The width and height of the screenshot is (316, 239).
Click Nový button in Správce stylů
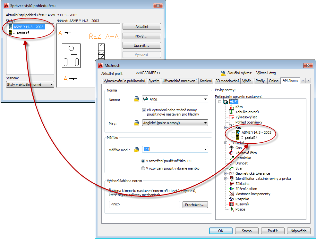pos(142,36)
